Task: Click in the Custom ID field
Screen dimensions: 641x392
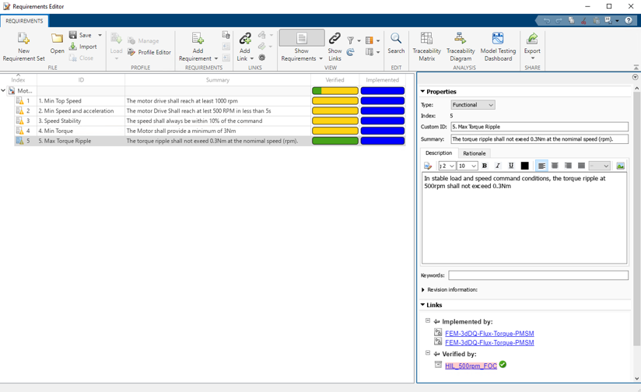Action: tap(539, 127)
